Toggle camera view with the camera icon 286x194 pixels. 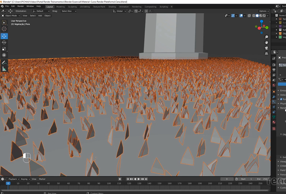pos(267,48)
